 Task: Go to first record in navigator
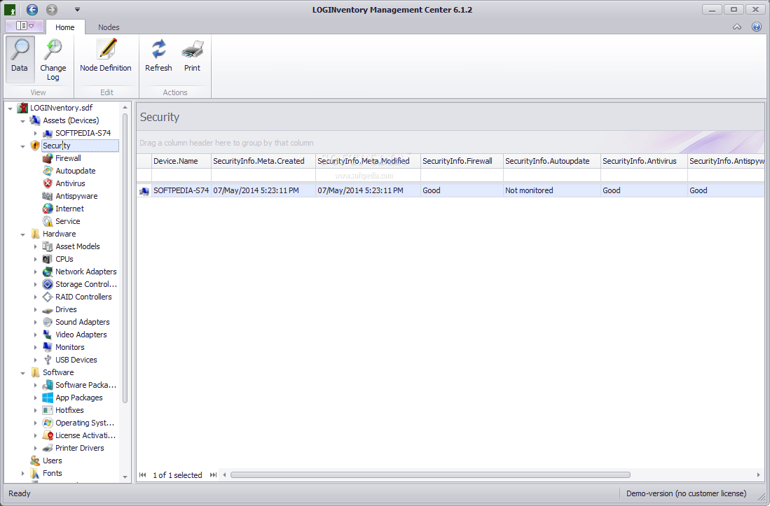[142, 475]
